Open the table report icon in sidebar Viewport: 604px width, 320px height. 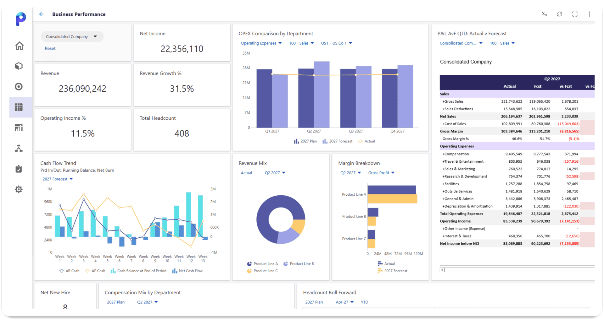19,128
